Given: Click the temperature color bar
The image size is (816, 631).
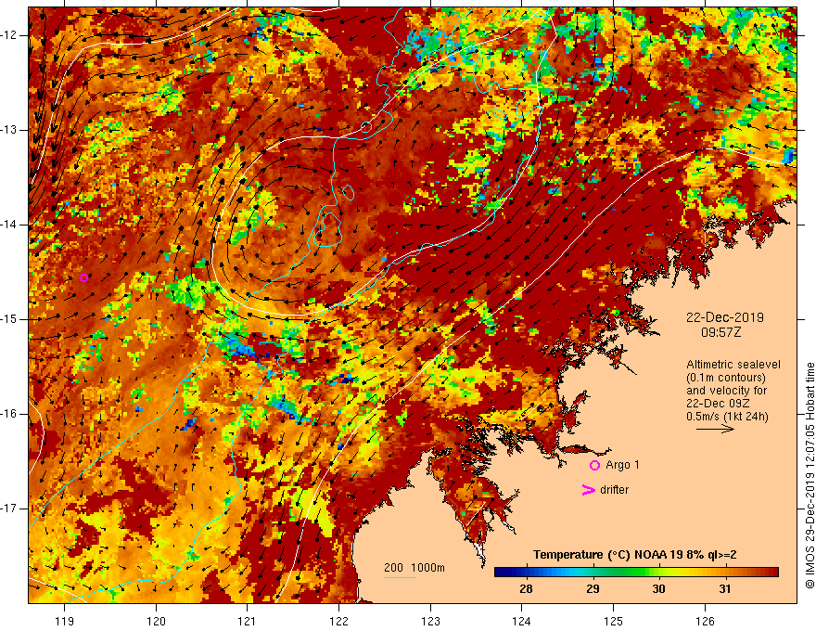Looking at the screenshot, I should 636,573.
